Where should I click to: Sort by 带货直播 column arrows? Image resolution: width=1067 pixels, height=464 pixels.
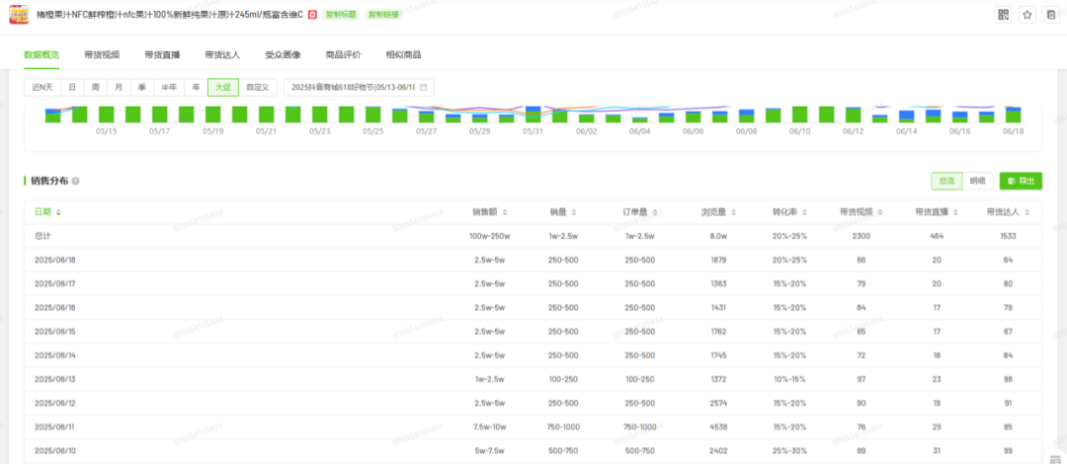click(955, 212)
